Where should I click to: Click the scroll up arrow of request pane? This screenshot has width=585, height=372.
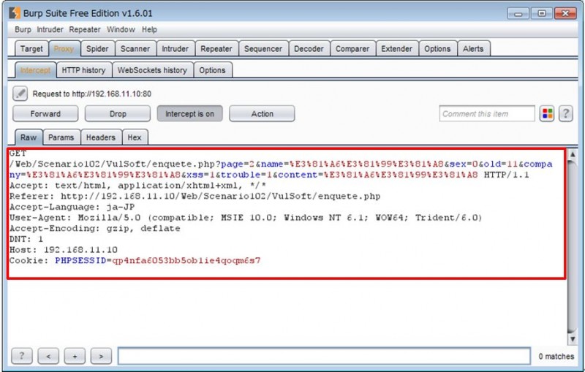tap(573, 154)
